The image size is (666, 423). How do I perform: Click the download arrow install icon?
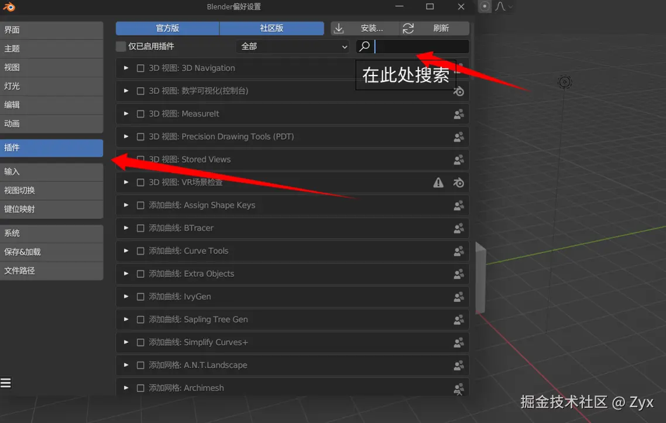(x=339, y=29)
